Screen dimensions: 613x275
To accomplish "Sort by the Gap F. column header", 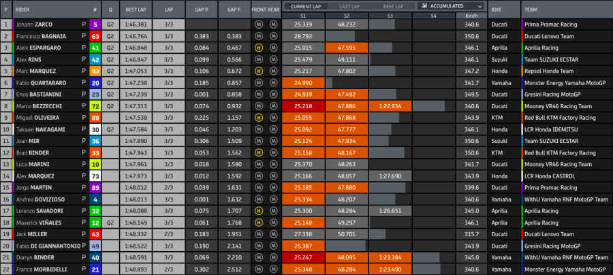I will point(234,10).
